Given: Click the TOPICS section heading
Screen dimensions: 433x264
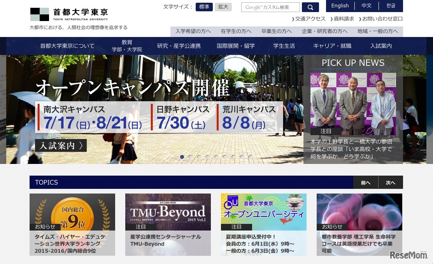Looking at the screenshot, I should (x=46, y=183).
